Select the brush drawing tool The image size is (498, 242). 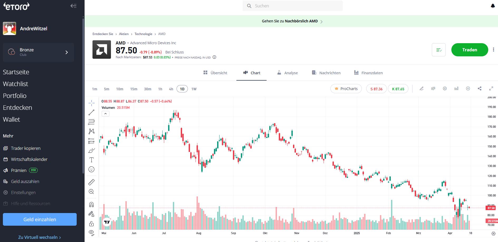click(91, 150)
